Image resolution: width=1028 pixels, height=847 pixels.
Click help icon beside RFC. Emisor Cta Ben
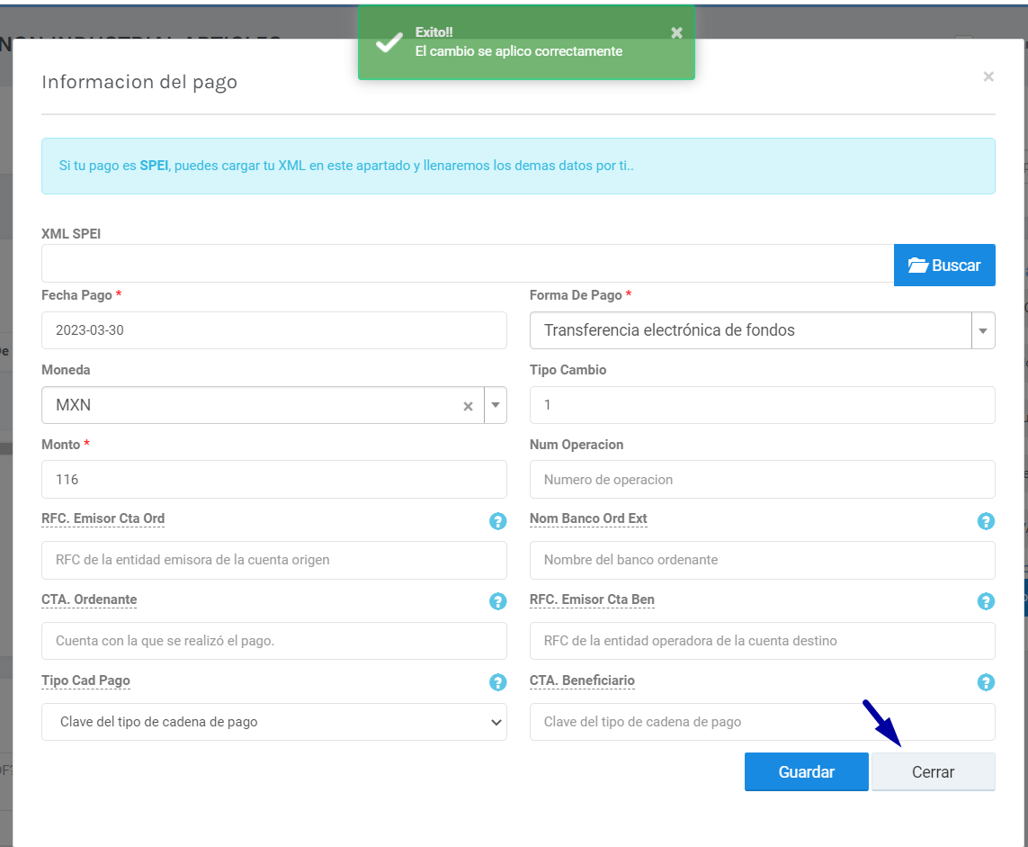tap(986, 602)
